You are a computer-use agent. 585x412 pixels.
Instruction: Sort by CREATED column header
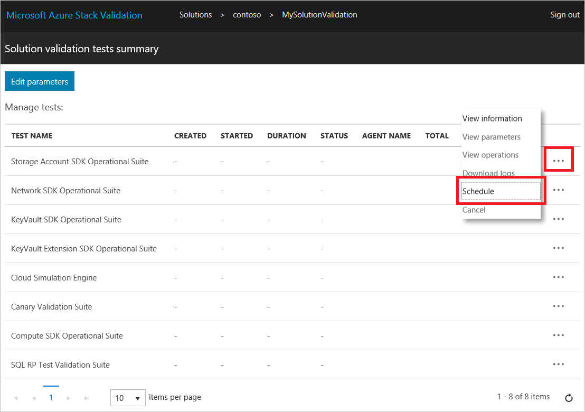click(190, 136)
